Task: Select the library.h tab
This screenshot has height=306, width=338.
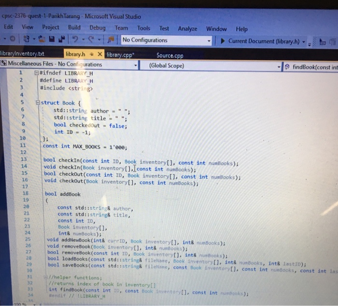Action: (75, 54)
